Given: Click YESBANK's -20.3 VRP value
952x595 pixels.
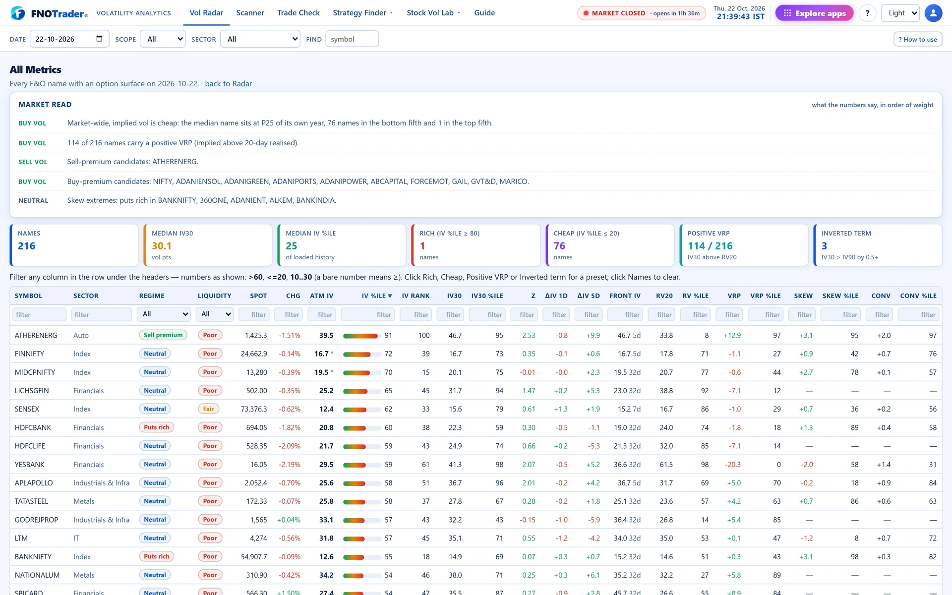Looking at the screenshot, I should [x=733, y=465].
